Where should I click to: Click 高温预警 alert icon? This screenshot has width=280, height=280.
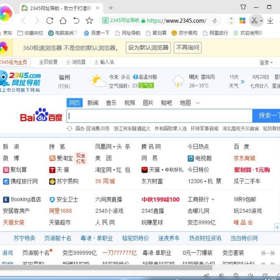tap(136, 77)
